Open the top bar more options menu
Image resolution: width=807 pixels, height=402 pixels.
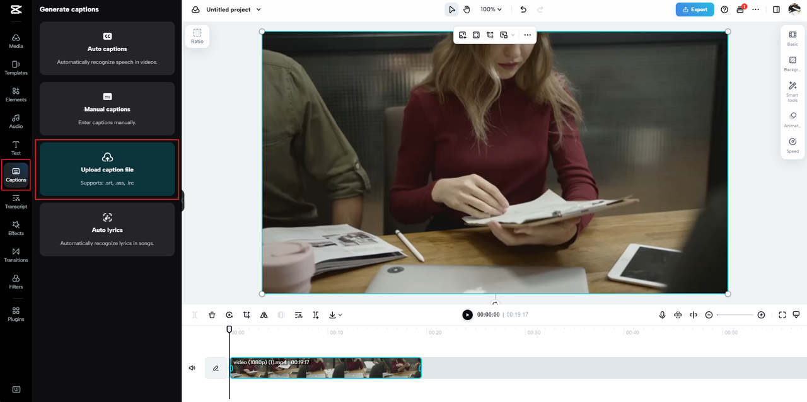(756, 9)
